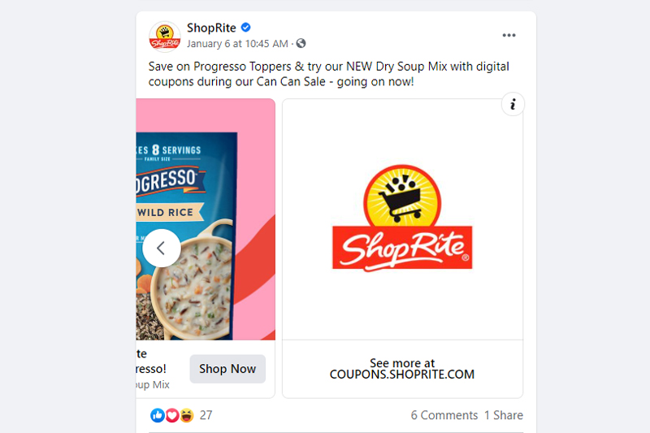Open the ShopRite page name link
The image size is (650, 433).
[211, 28]
